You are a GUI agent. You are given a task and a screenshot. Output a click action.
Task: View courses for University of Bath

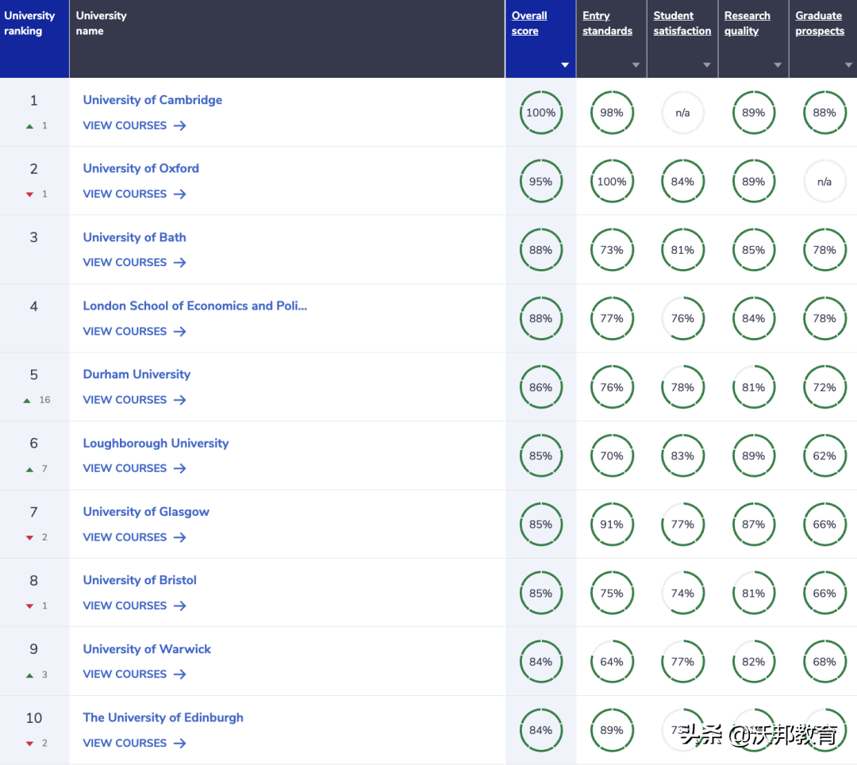coord(134,263)
